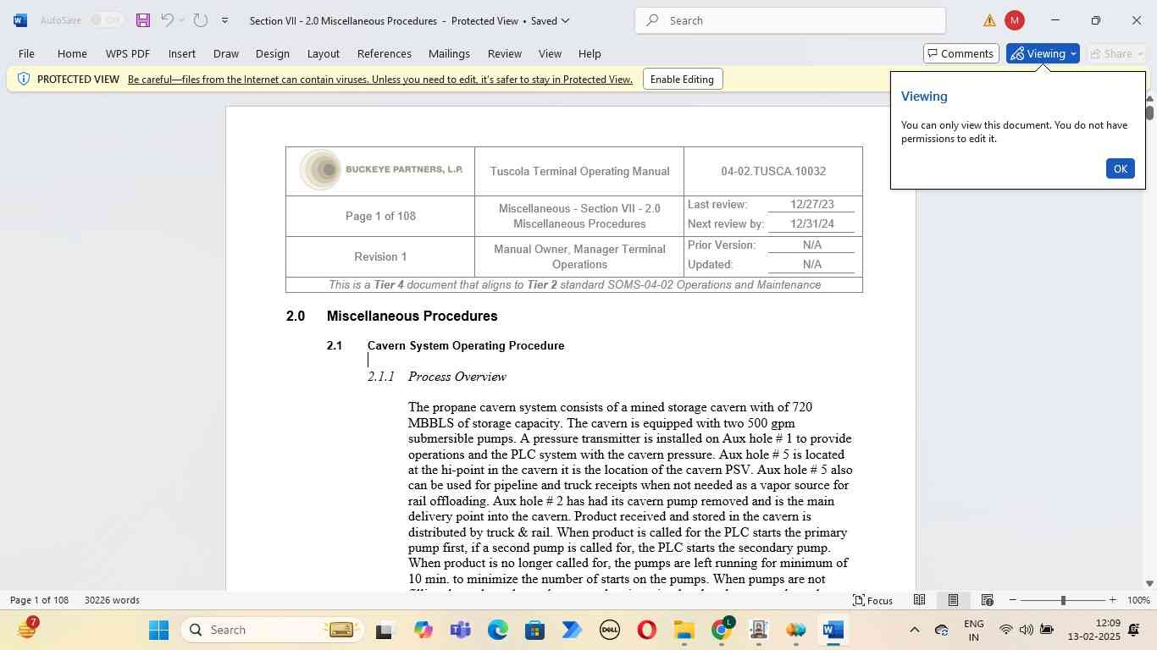Open the Copilot taskbar icon
The width and height of the screenshot is (1157, 650).
coord(423,630)
